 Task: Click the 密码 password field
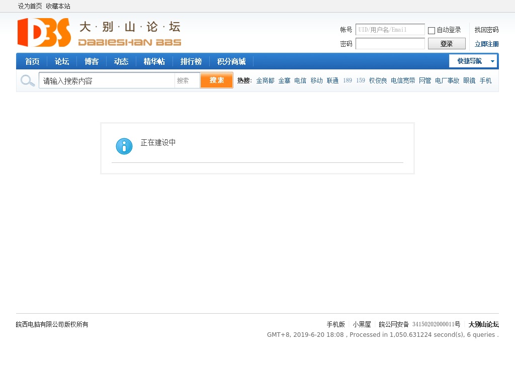(390, 44)
